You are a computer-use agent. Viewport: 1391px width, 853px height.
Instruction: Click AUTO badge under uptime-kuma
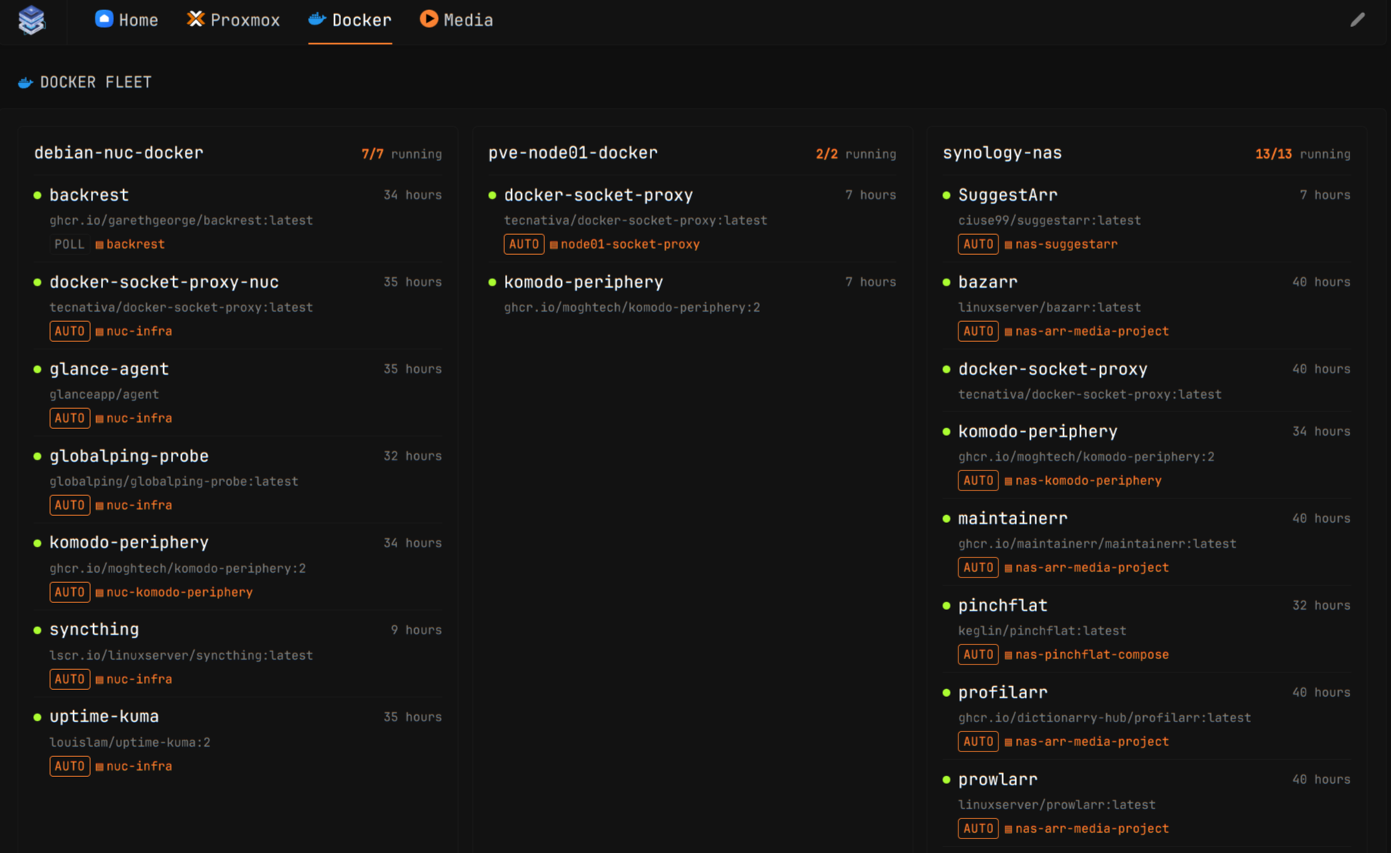69,766
